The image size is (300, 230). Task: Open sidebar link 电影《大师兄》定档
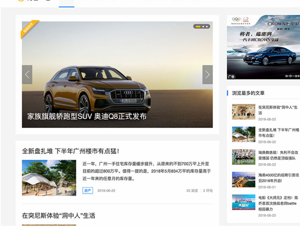point(278,203)
